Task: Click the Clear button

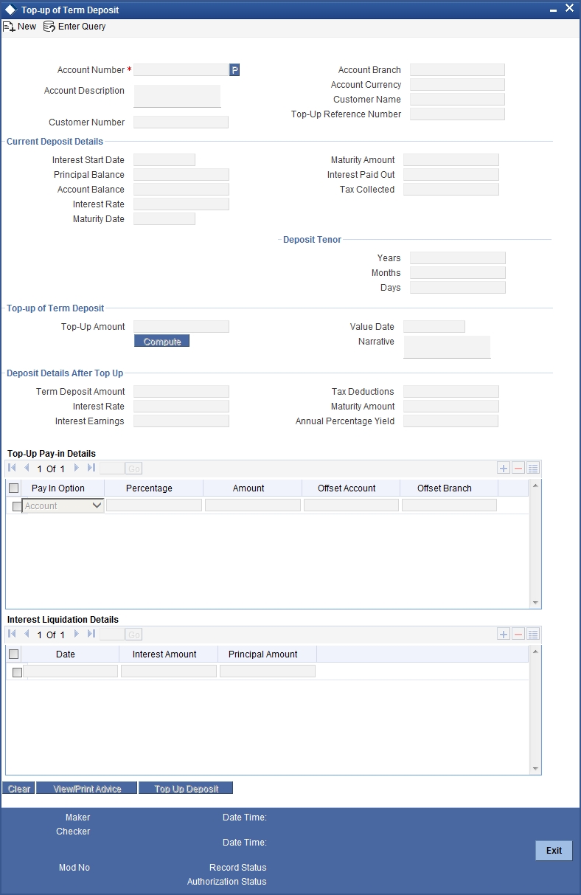Action: [18, 788]
